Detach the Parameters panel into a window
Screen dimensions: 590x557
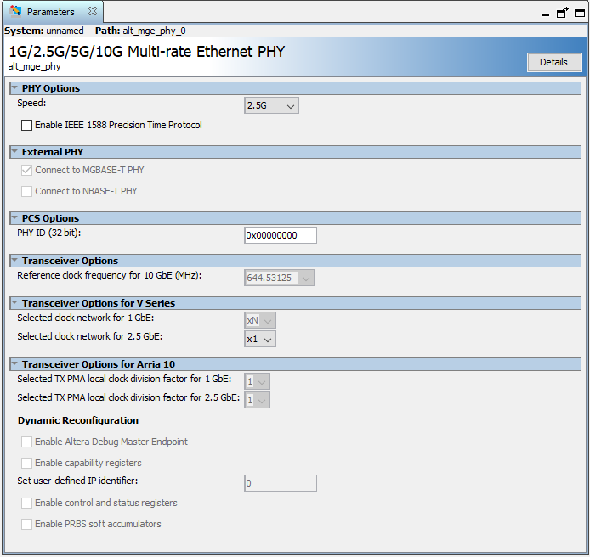click(563, 13)
